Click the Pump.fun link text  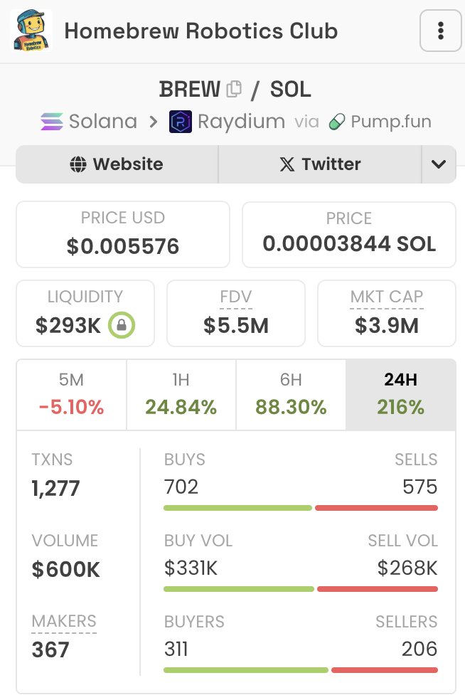(391, 122)
